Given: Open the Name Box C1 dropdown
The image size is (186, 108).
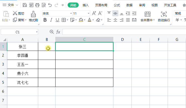Looking at the screenshot, I should click(37, 32).
